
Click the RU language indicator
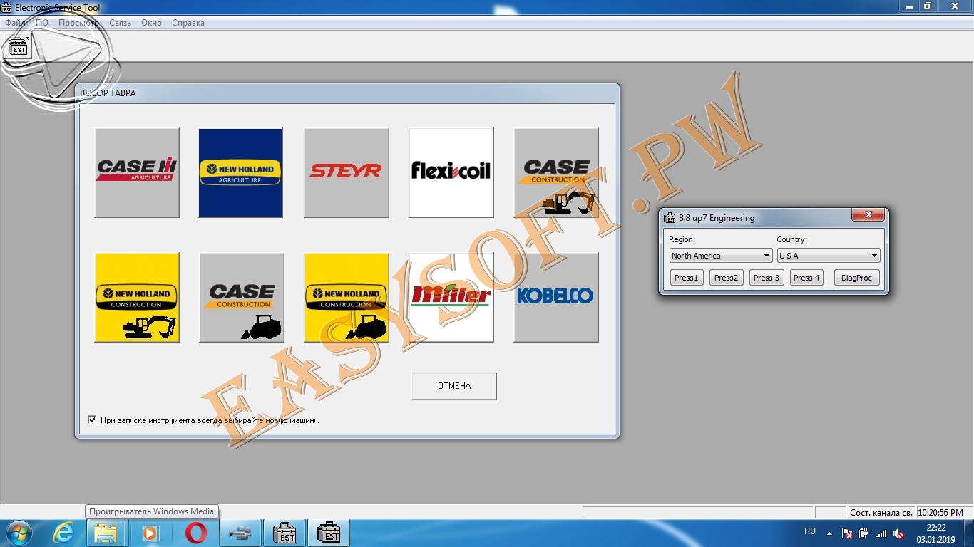click(x=810, y=532)
